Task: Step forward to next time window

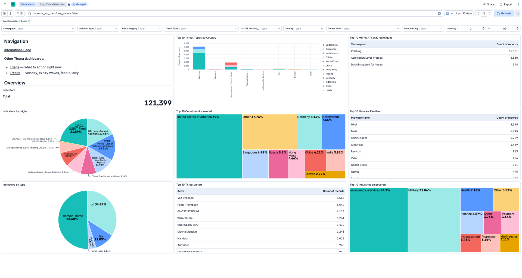Action: coord(490,13)
